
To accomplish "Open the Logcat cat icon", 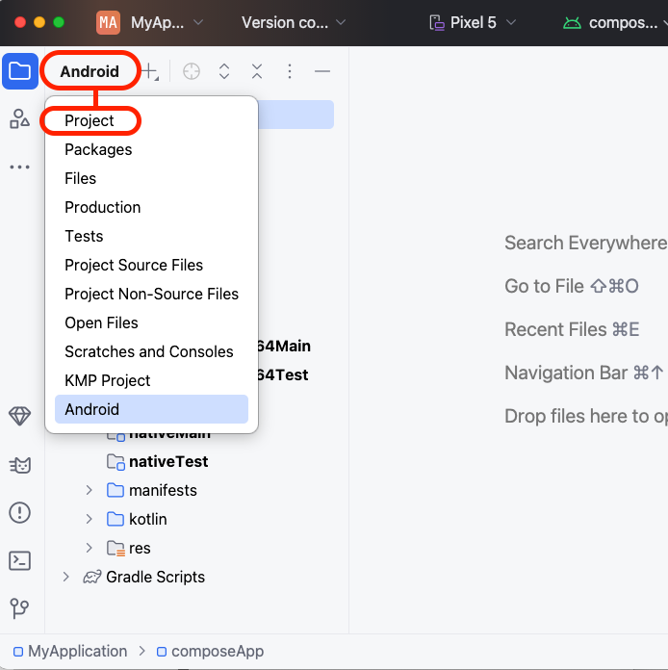I will (x=19, y=465).
